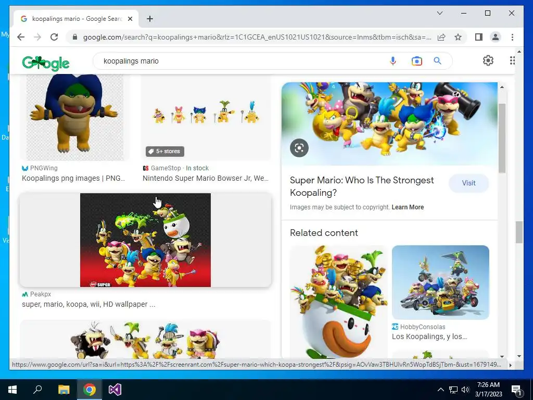Click the browser forward arrow
Screen dimensions: 533x400
pos(37,37)
